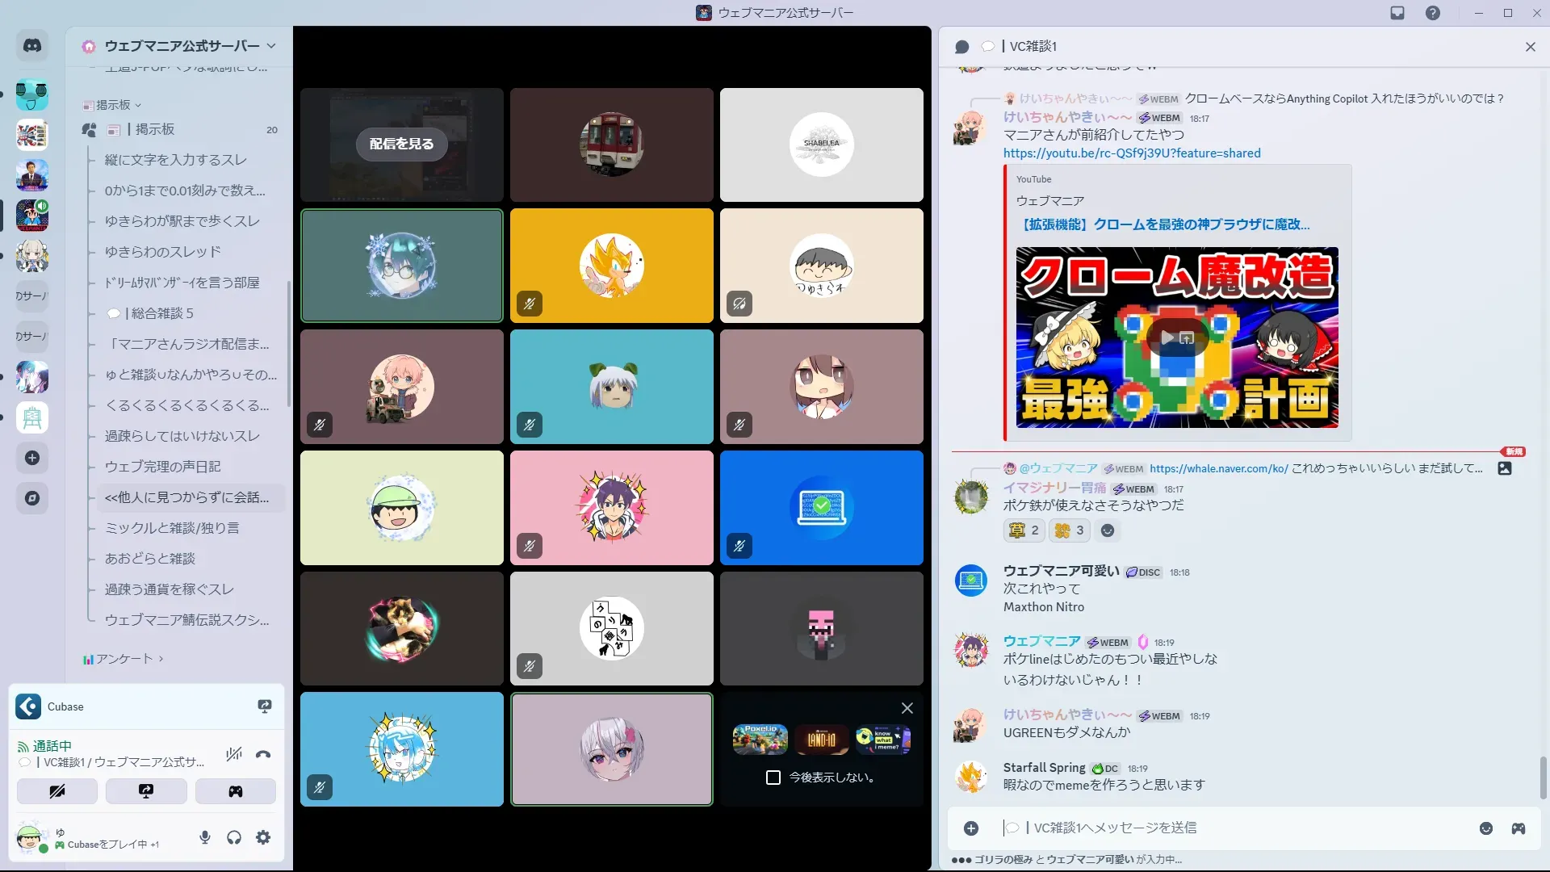Select ウェブマニア鯖伝説スクショ thread

tap(187, 620)
